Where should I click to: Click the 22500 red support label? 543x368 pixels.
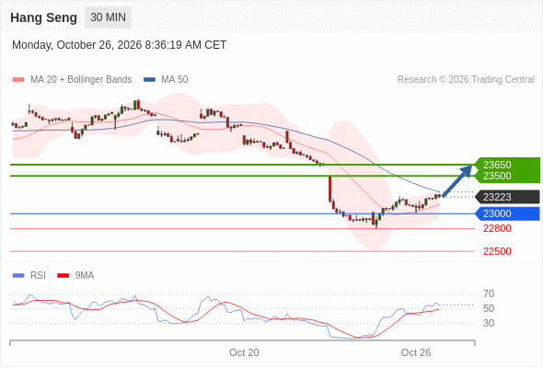[497, 251]
